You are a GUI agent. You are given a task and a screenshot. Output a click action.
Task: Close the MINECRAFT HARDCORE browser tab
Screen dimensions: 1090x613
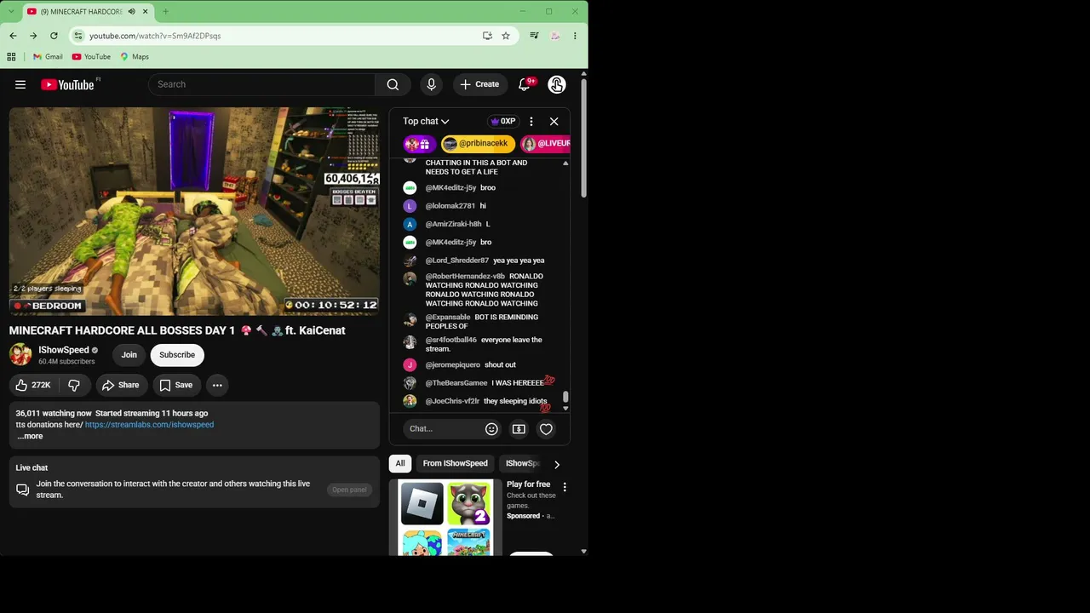(x=146, y=12)
